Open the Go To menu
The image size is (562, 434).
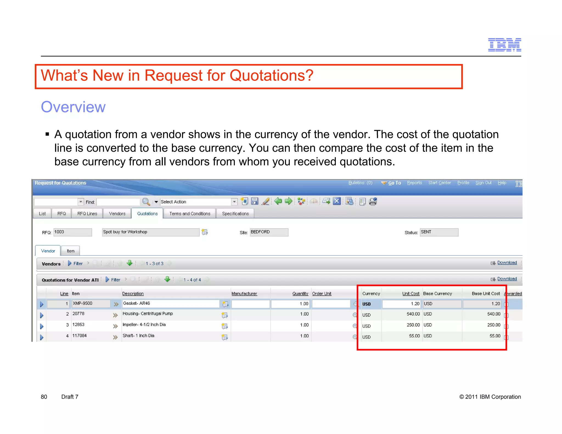(391, 183)
